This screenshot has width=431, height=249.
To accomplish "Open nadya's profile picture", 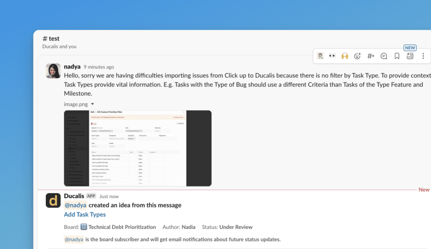I will point(53,71).
